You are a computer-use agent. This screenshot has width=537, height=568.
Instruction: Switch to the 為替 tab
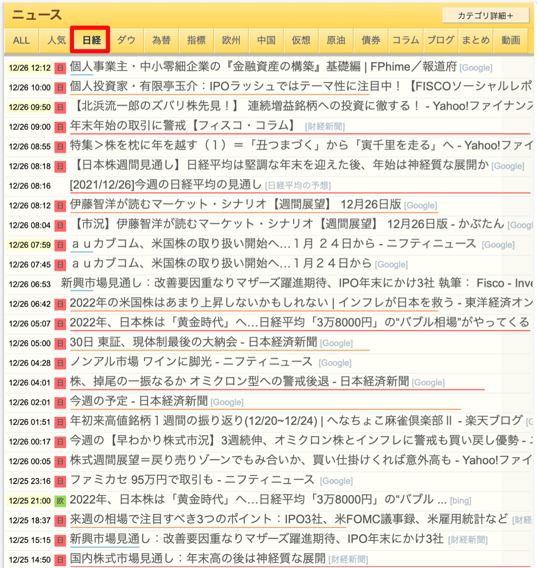coord(161,40)
